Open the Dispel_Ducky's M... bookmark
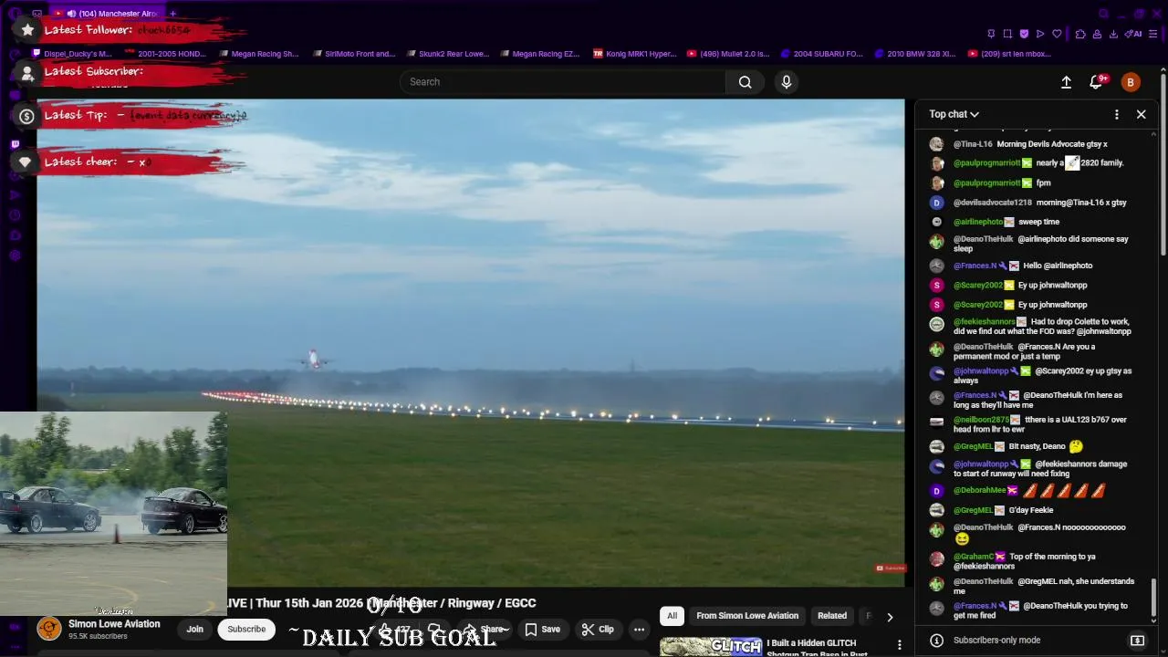Image resolution: width=1168 pixels, height=657 pixels. pyautogui.click(x=71, y=54)
